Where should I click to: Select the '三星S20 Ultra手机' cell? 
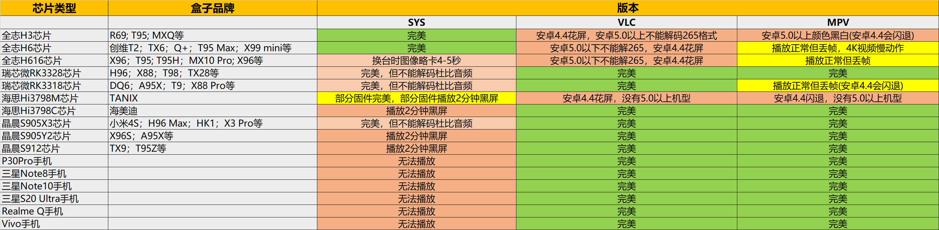(54, 199)
